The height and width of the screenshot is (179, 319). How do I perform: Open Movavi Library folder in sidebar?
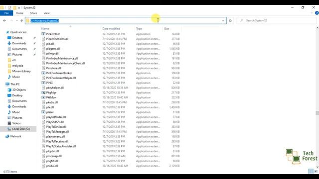tap(21, 71)
